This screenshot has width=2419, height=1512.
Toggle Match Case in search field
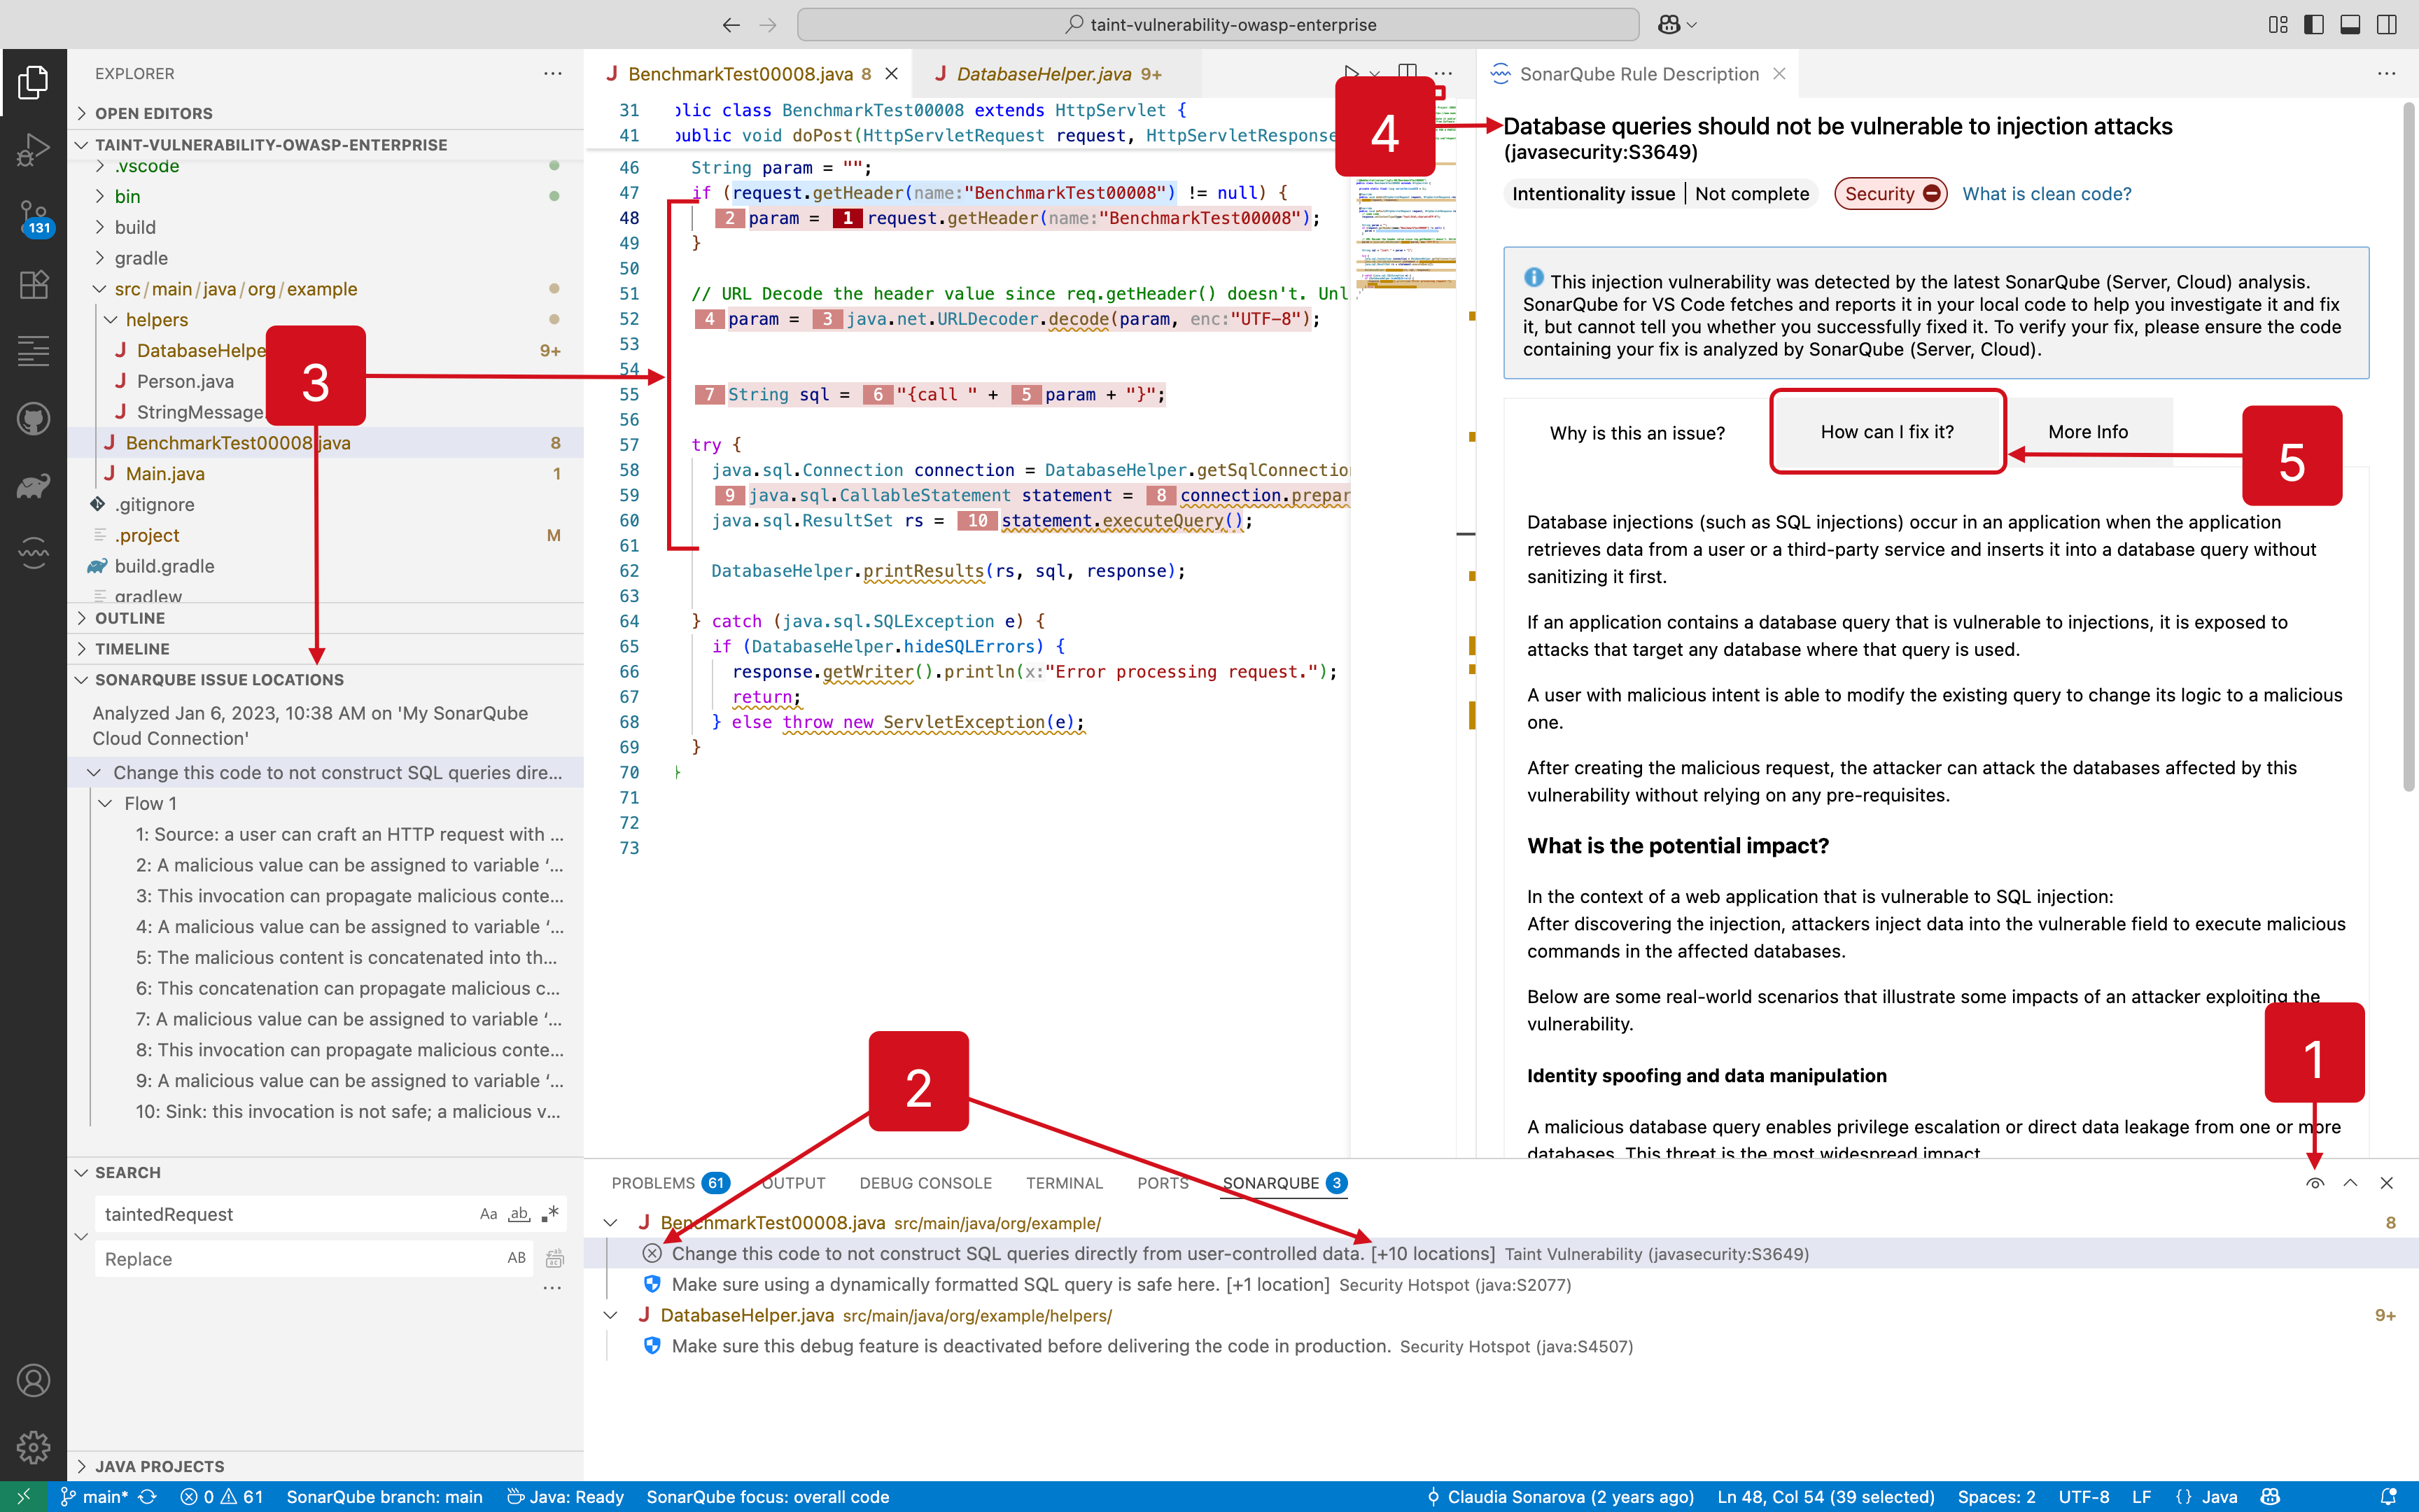[x=489, y=1214]
